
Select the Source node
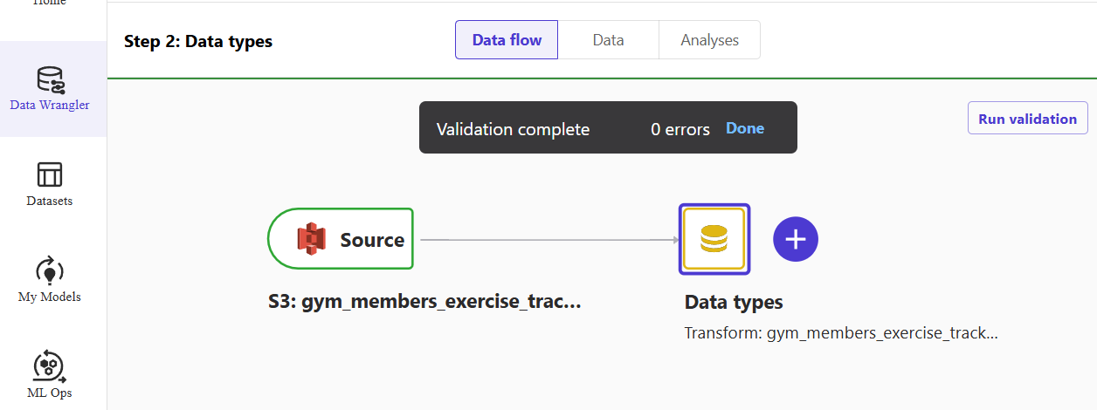(x=341, y=239)
